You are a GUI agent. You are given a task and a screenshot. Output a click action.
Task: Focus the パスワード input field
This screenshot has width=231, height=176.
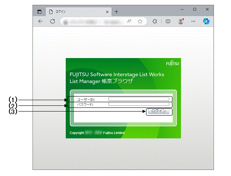[139, 104]
